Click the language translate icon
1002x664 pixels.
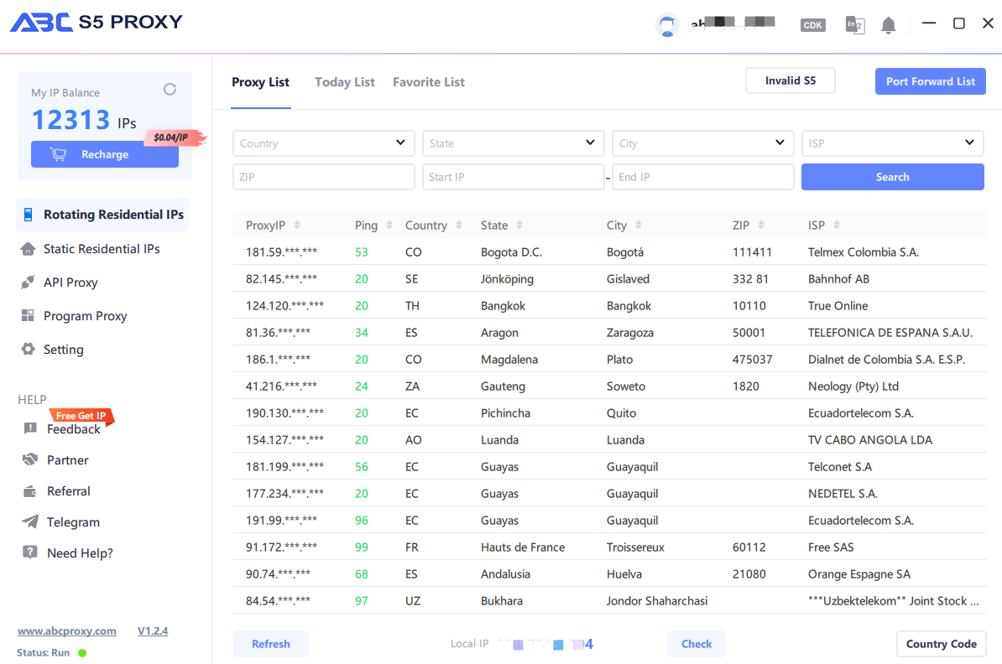pyautogui.click(x=854, y=25)
